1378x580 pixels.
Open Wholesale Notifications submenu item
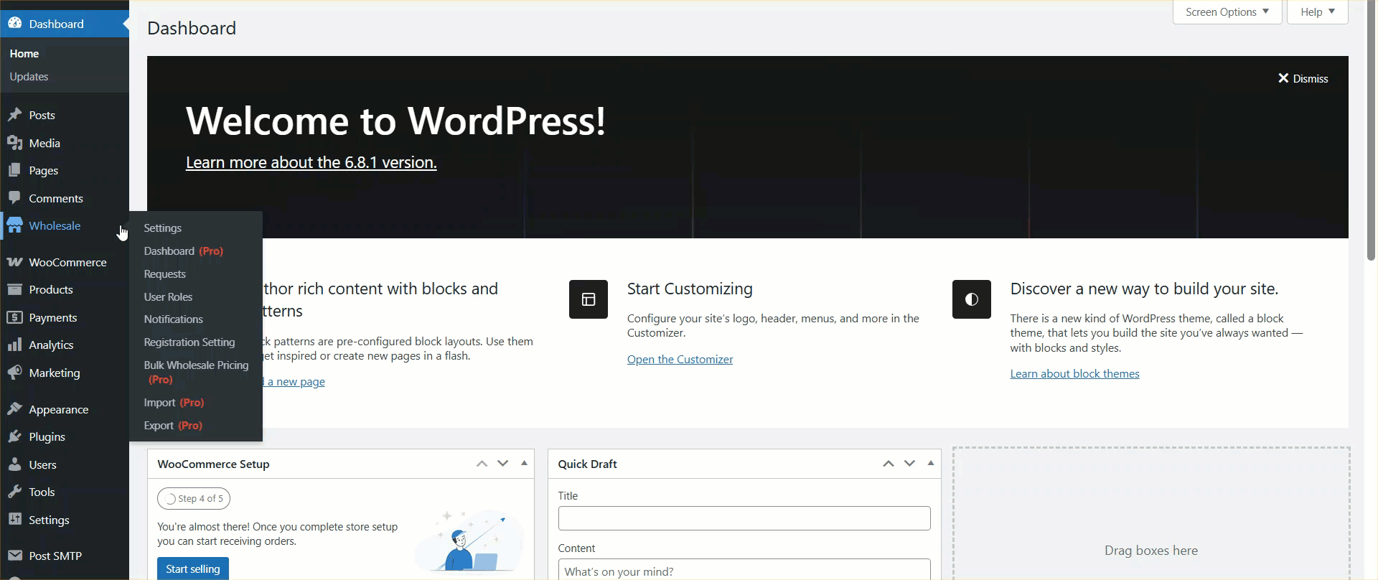[x=174, y=319]
